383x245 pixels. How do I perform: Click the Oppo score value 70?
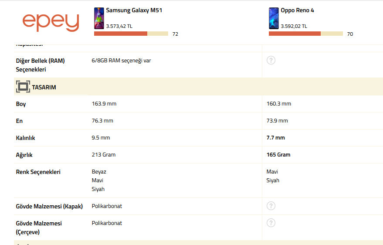click(350, 34)
